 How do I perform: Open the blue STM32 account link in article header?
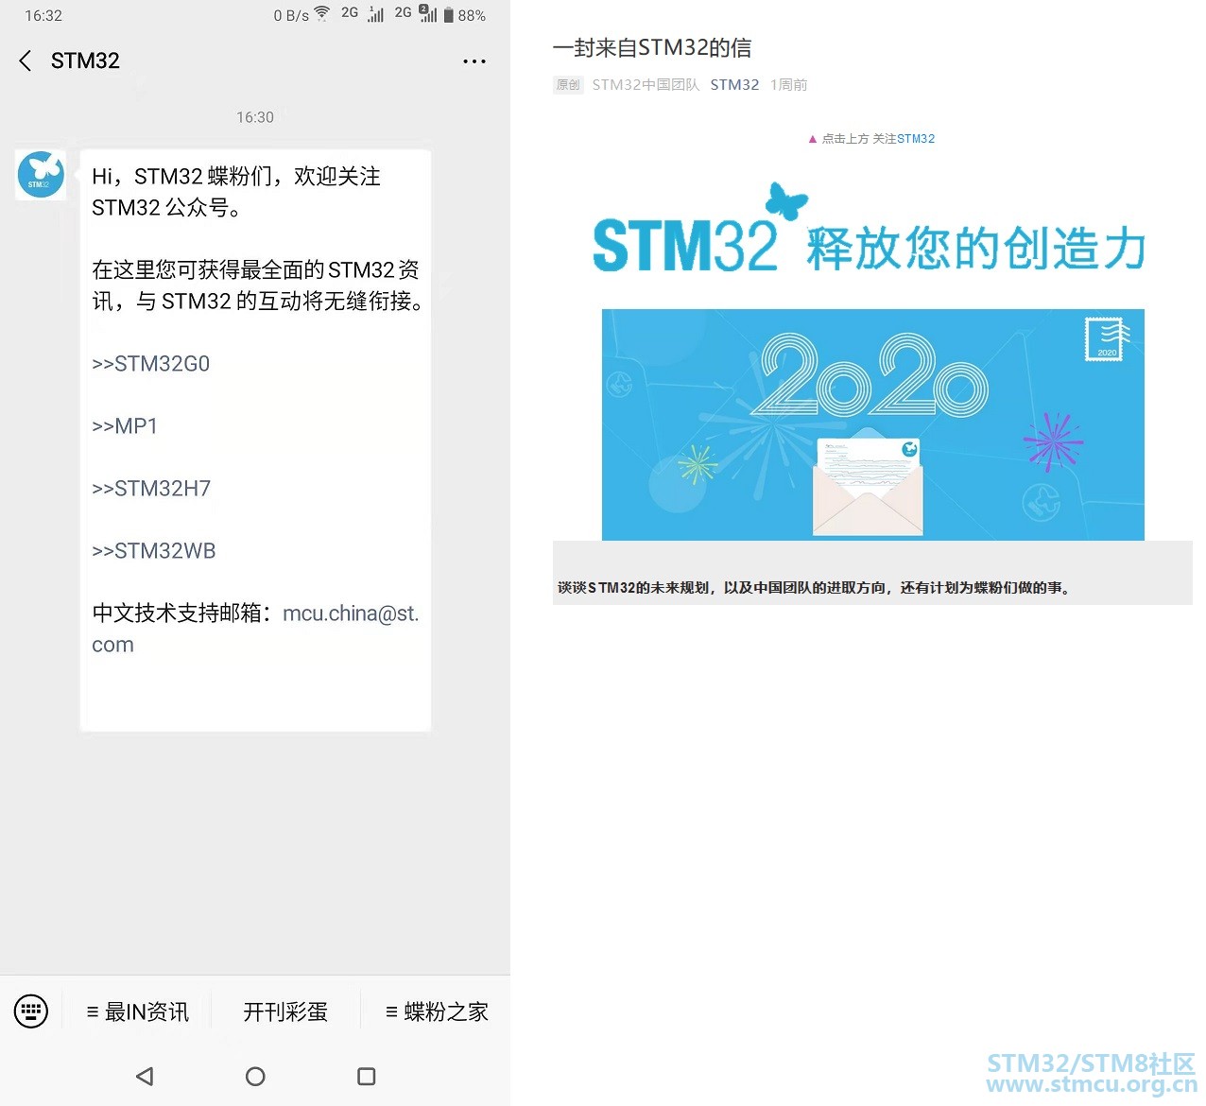[x=734, y=85]
